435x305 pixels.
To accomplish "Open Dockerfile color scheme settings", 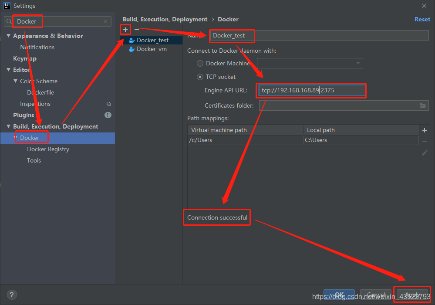I will [x=40, y=92].
